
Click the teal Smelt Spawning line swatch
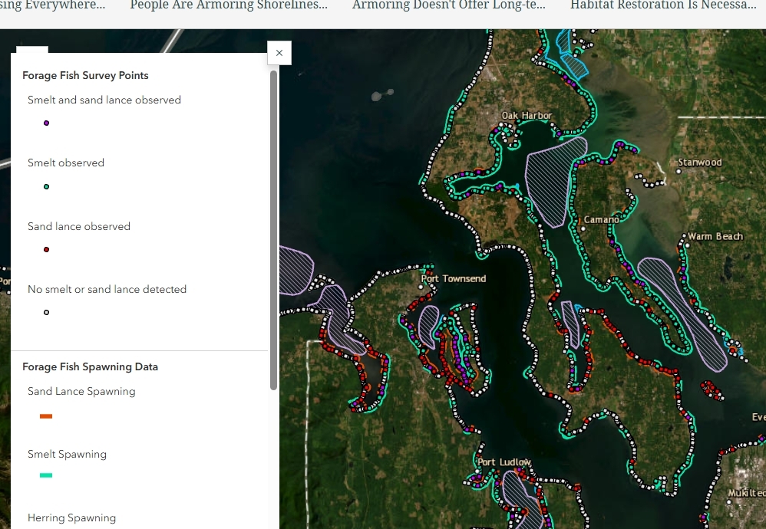[x=46, y=475]
